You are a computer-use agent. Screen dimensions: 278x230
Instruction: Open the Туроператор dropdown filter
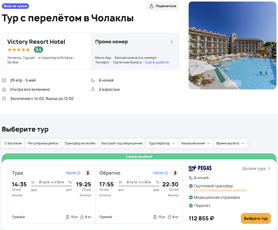click(161, 143)
